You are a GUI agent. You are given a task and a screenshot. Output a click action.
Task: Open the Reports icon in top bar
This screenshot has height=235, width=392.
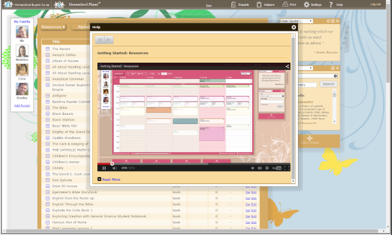point(233,5)
